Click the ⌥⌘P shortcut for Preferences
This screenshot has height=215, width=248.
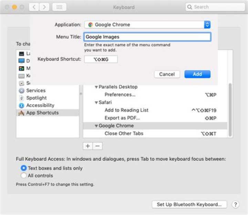click(211, 95)
